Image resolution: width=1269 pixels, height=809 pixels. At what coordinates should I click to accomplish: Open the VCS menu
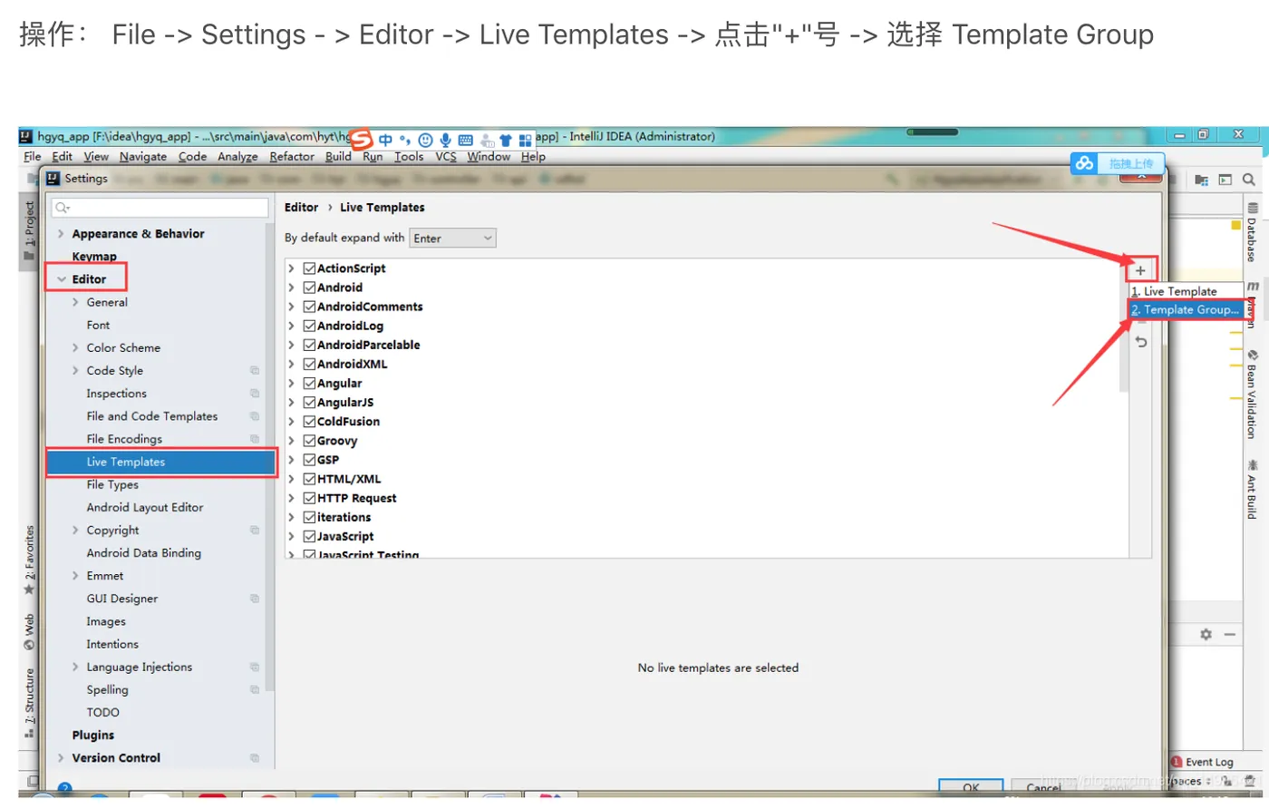coord(446,156)
